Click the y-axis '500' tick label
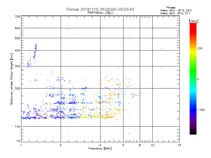The height and width of the screenshot is (158, 211). (x=17, y=38)
